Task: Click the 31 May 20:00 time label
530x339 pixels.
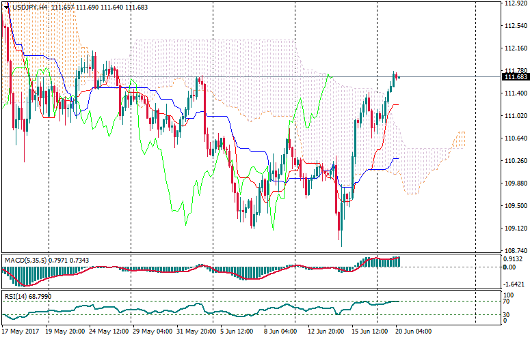Action: pos(196,331)
